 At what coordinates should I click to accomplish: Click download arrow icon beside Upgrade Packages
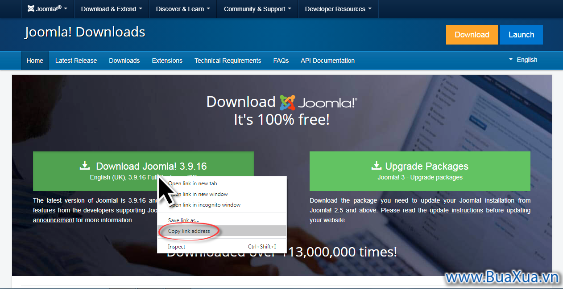tap(377, 166)
